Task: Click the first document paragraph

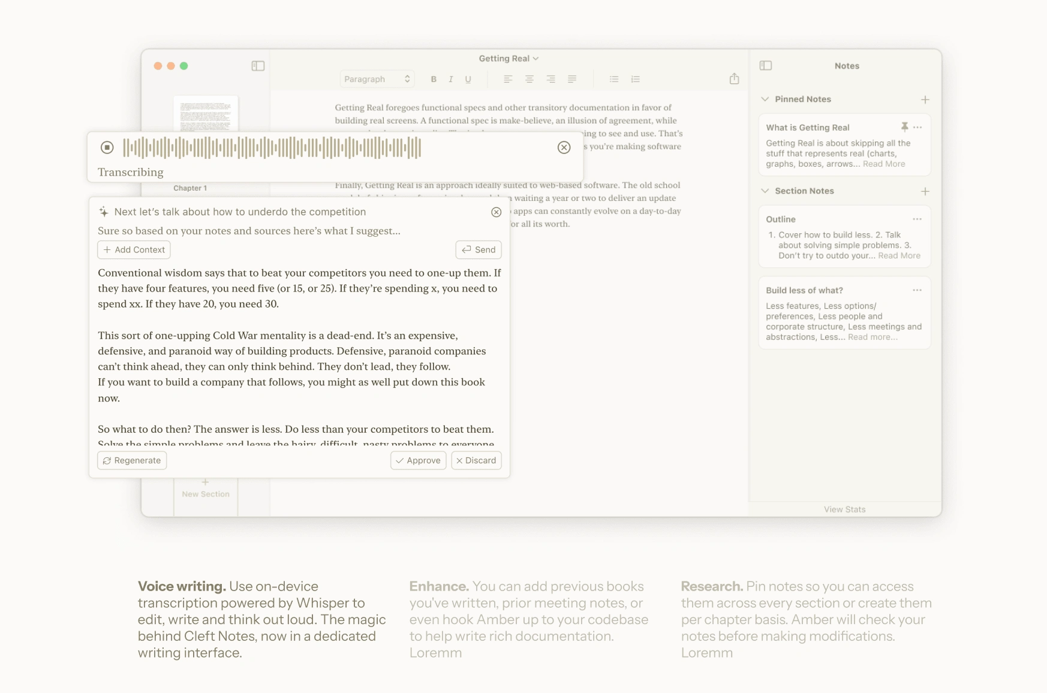Action: coord(509,127)
